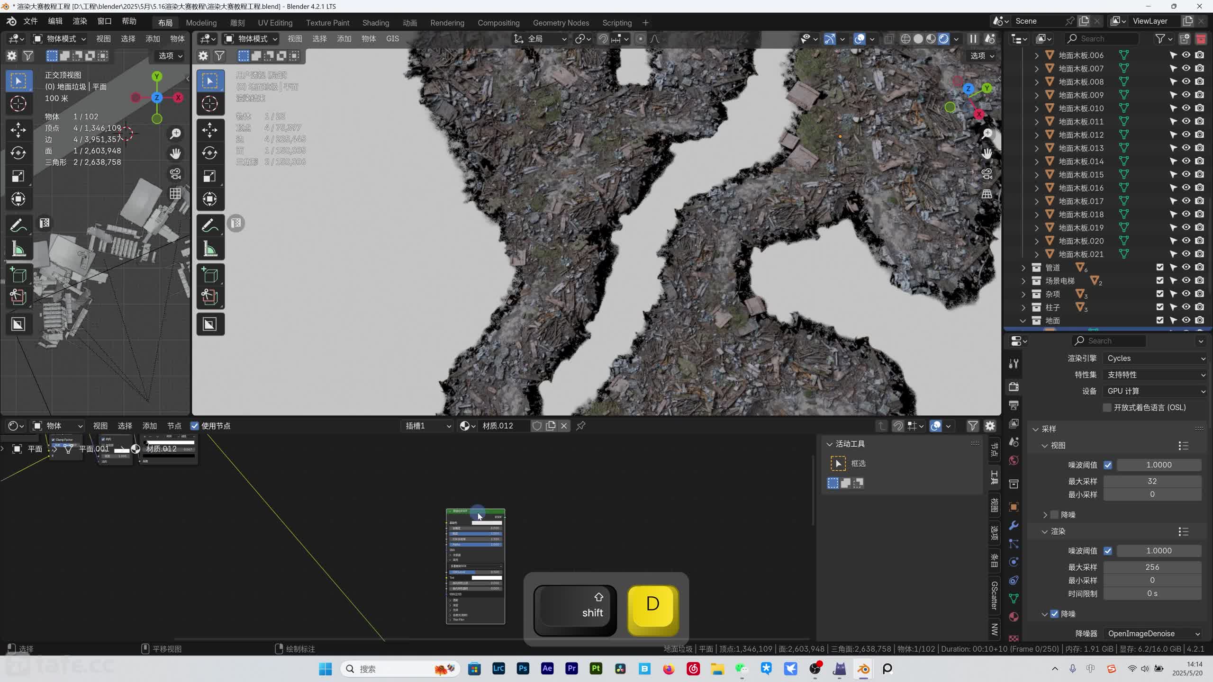1213x682 pixels.
Task: Open the 节点 menu in node editor
Action: (x=174, y=426)
